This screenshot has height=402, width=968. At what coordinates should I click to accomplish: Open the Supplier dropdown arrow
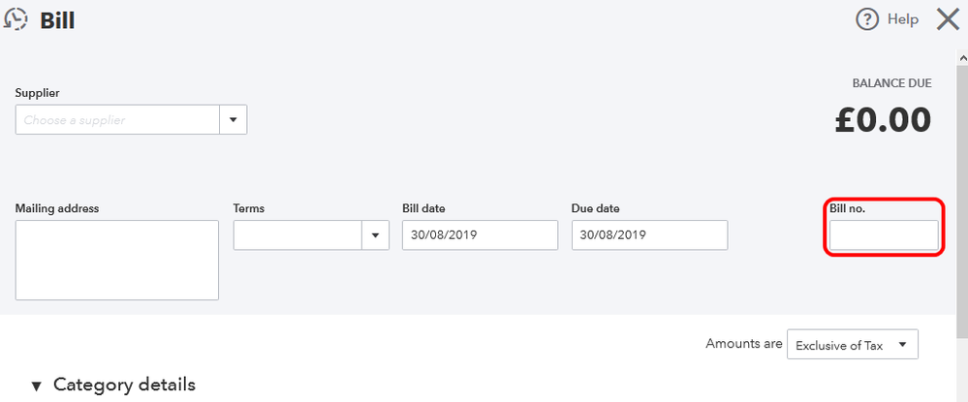234,120
